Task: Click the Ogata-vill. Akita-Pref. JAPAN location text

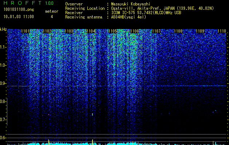Action: (162, 8)
